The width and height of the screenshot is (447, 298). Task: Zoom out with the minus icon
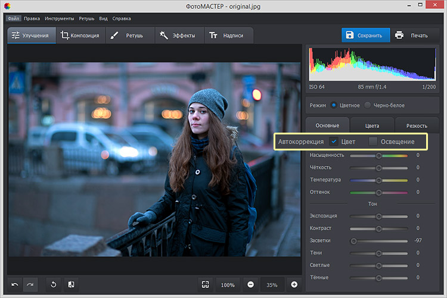pyautogui.click(x=250, y=284)
